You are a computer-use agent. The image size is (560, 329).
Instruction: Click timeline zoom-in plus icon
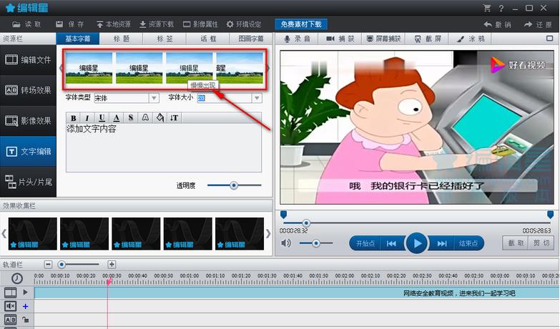[112, 265]
